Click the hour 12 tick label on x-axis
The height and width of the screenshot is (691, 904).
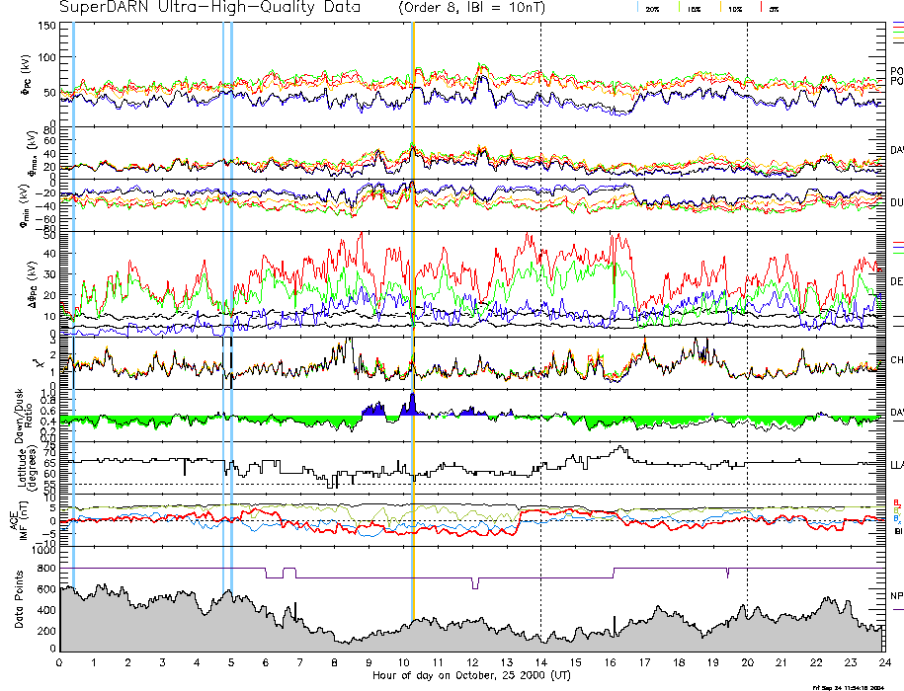(x=471, y=662)
